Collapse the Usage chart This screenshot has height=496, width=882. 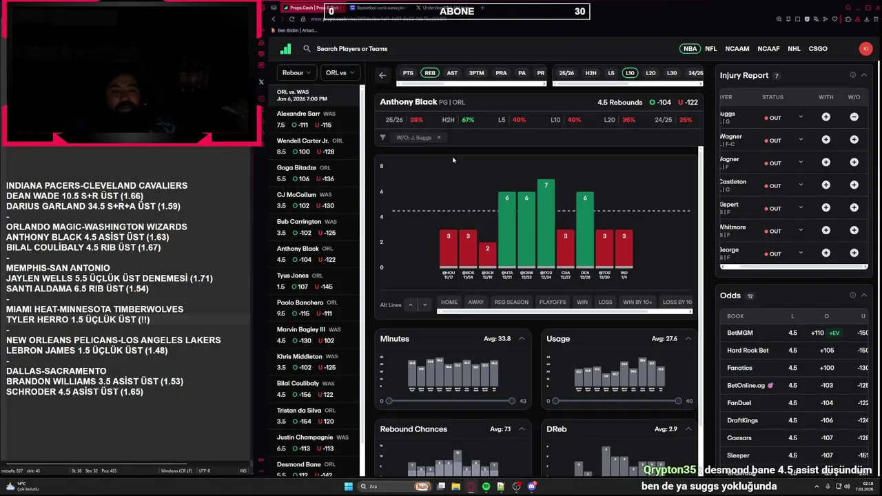688,339
